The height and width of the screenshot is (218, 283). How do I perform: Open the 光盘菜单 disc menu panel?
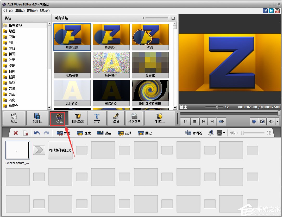point(134,118)
